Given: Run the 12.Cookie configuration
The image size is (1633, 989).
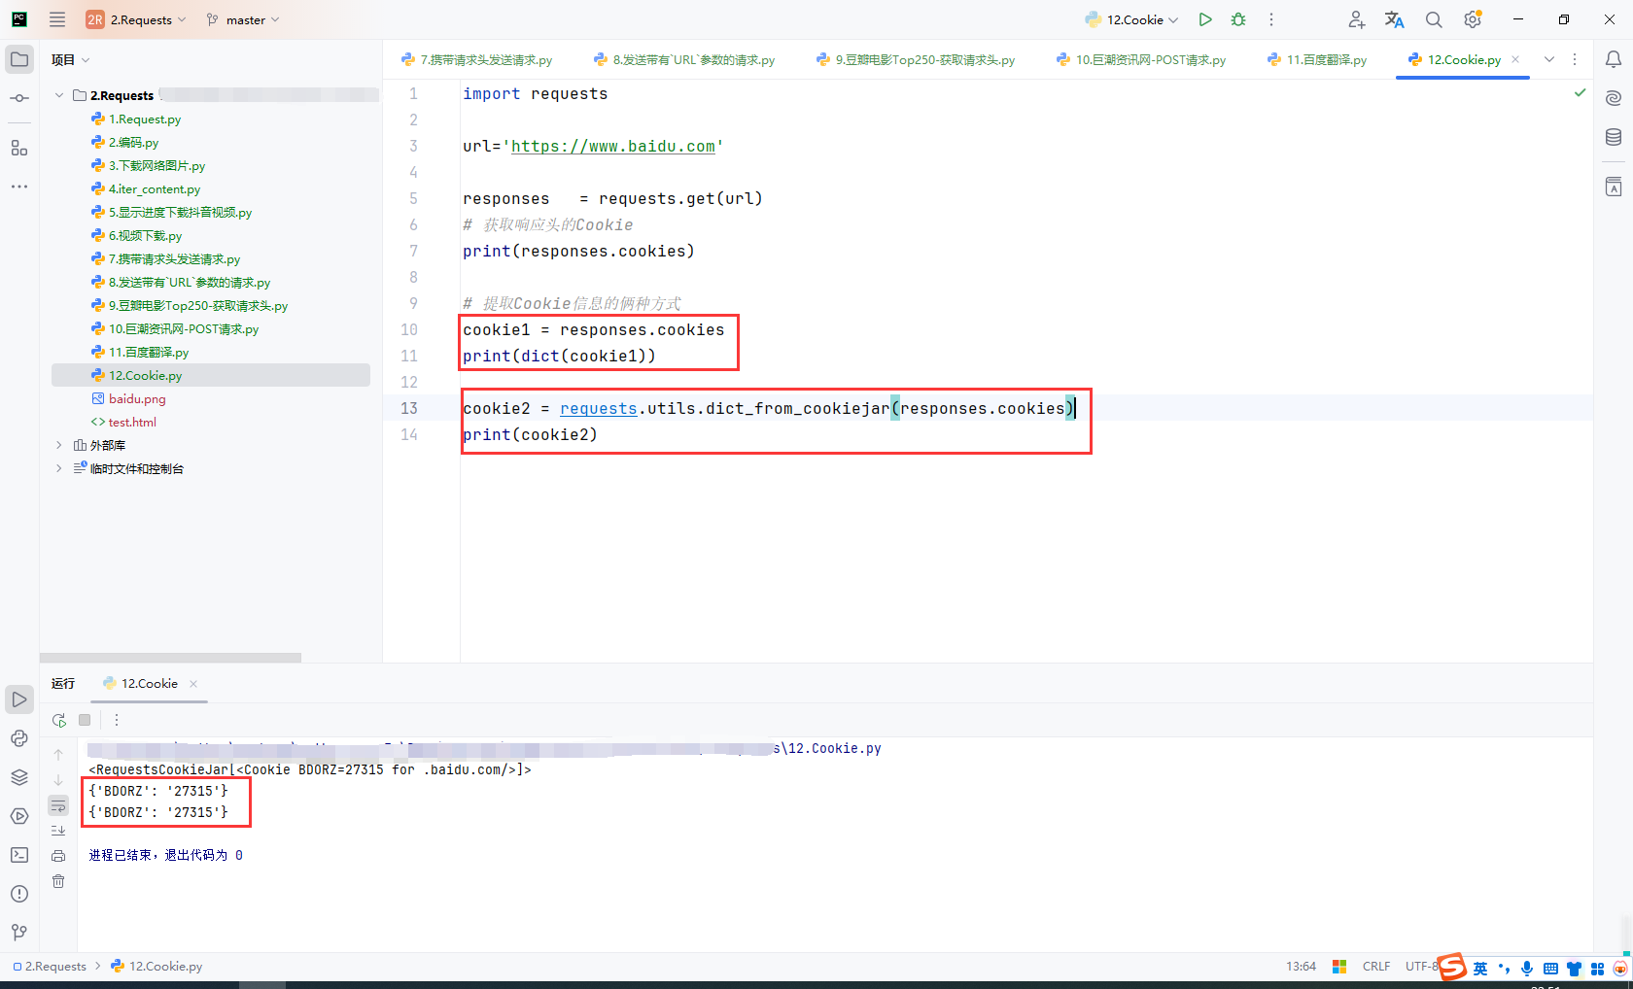Looking at the screenshot, I should pos(1205,19).
